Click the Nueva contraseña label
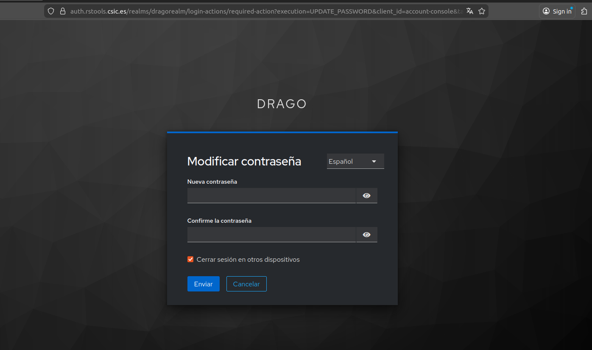This screenshot has height=350, width=592. pyautogui.click(x=212, y=182)
